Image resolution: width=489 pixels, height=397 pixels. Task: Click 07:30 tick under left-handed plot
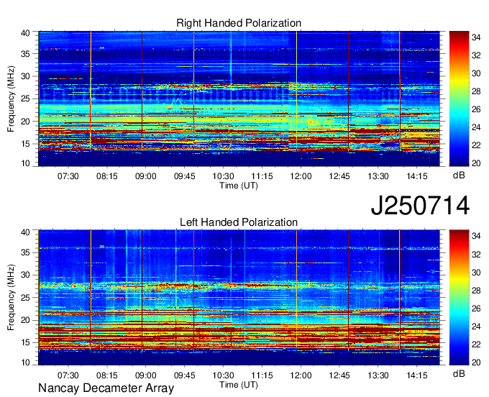[x=68, y=375]
